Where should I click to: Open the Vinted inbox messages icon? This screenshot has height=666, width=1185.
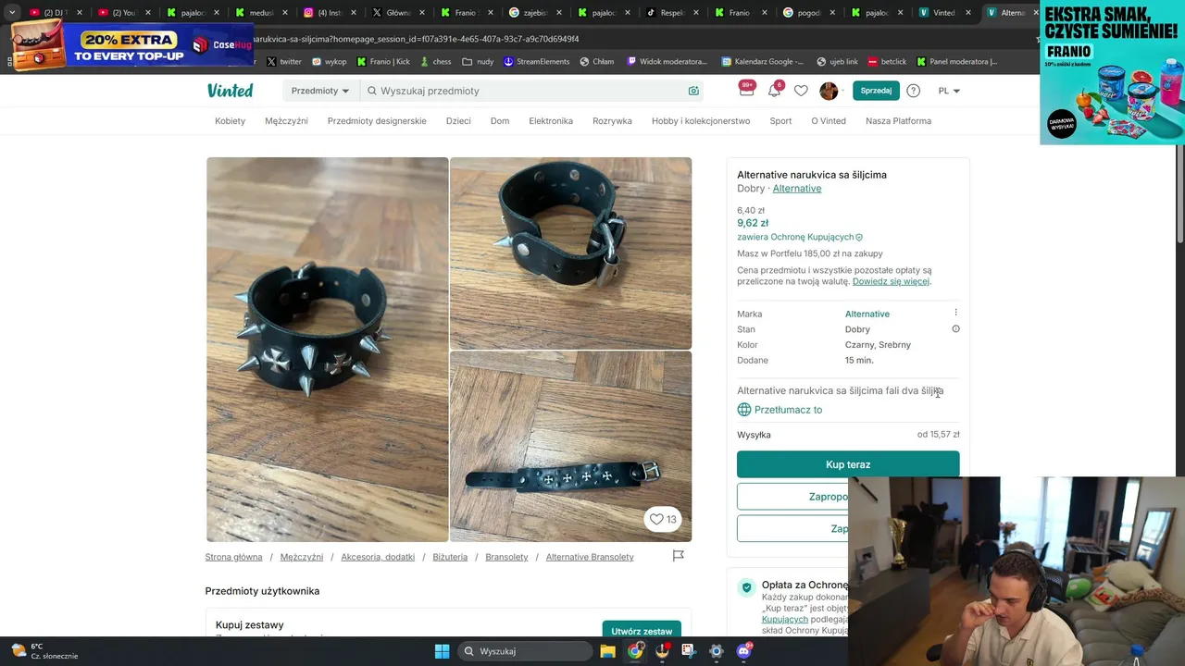(746, 91)
